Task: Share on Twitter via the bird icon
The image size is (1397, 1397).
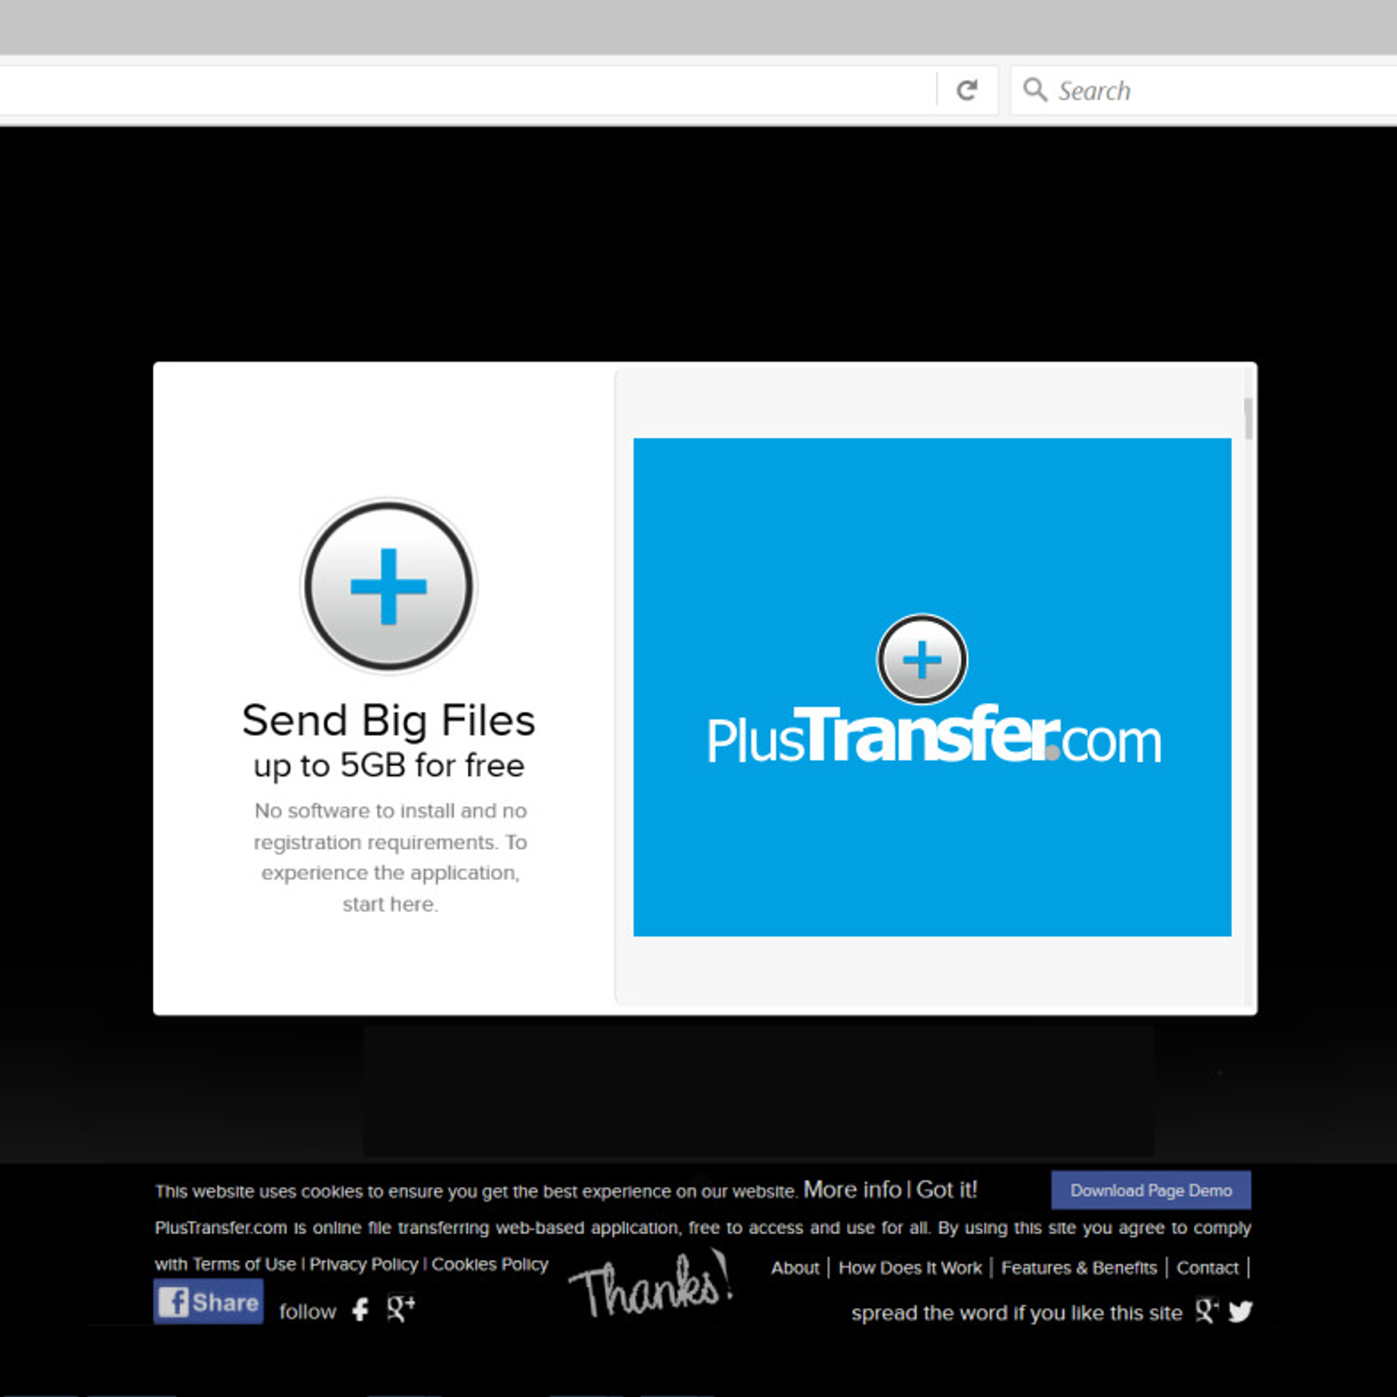Action: tap(1241, 1311)
